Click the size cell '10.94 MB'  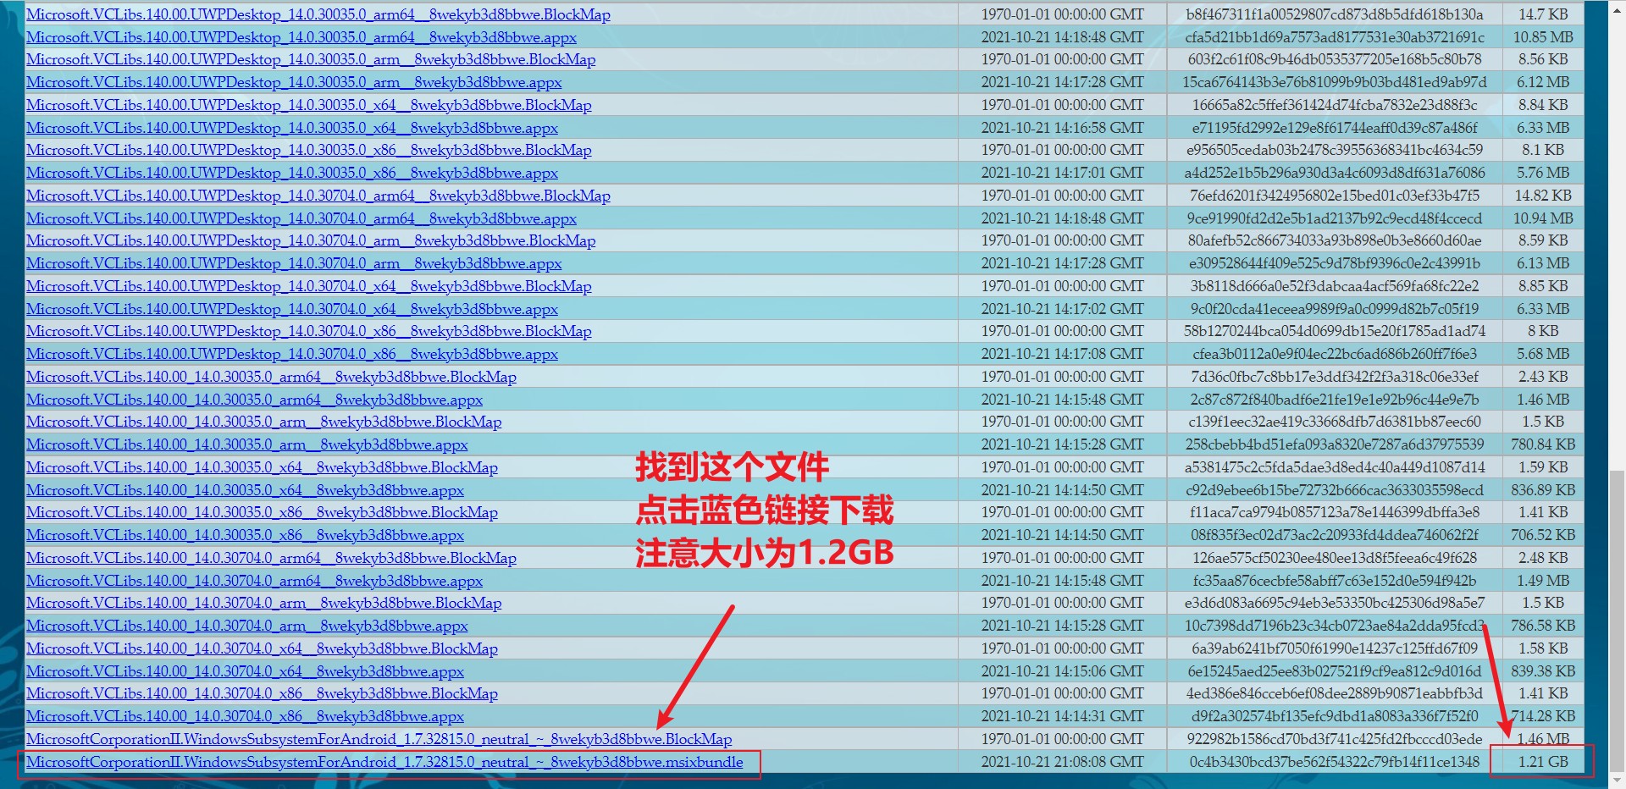pos(1543,218)
